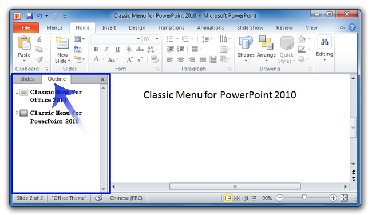The image size is (372, 215).
Task: Open the font name combo box dropdown
Action: tap(138, 39)
